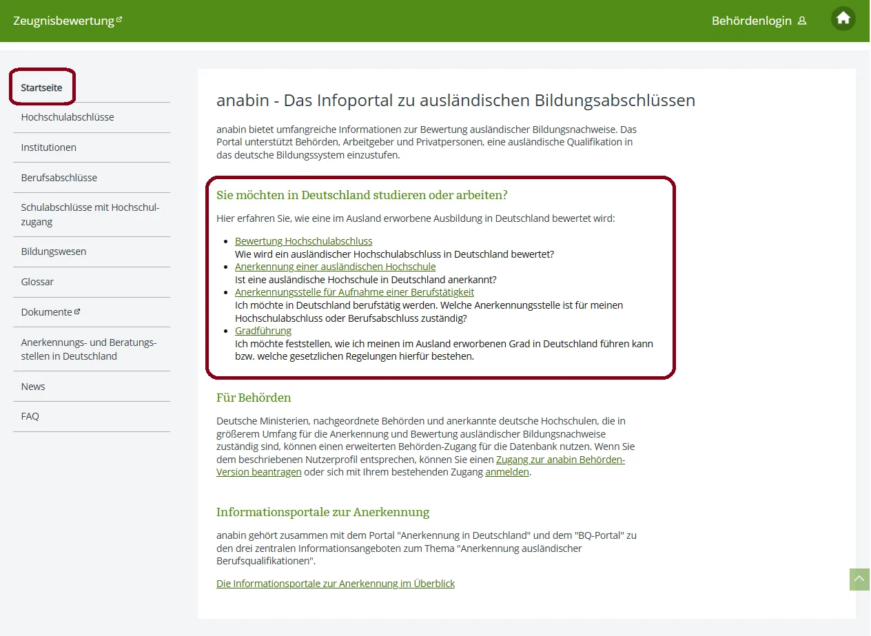This screenshot has width=871, height=636.
Task: Open Zeugnisbewertung link in header
Action: click(x=63, y=21)
